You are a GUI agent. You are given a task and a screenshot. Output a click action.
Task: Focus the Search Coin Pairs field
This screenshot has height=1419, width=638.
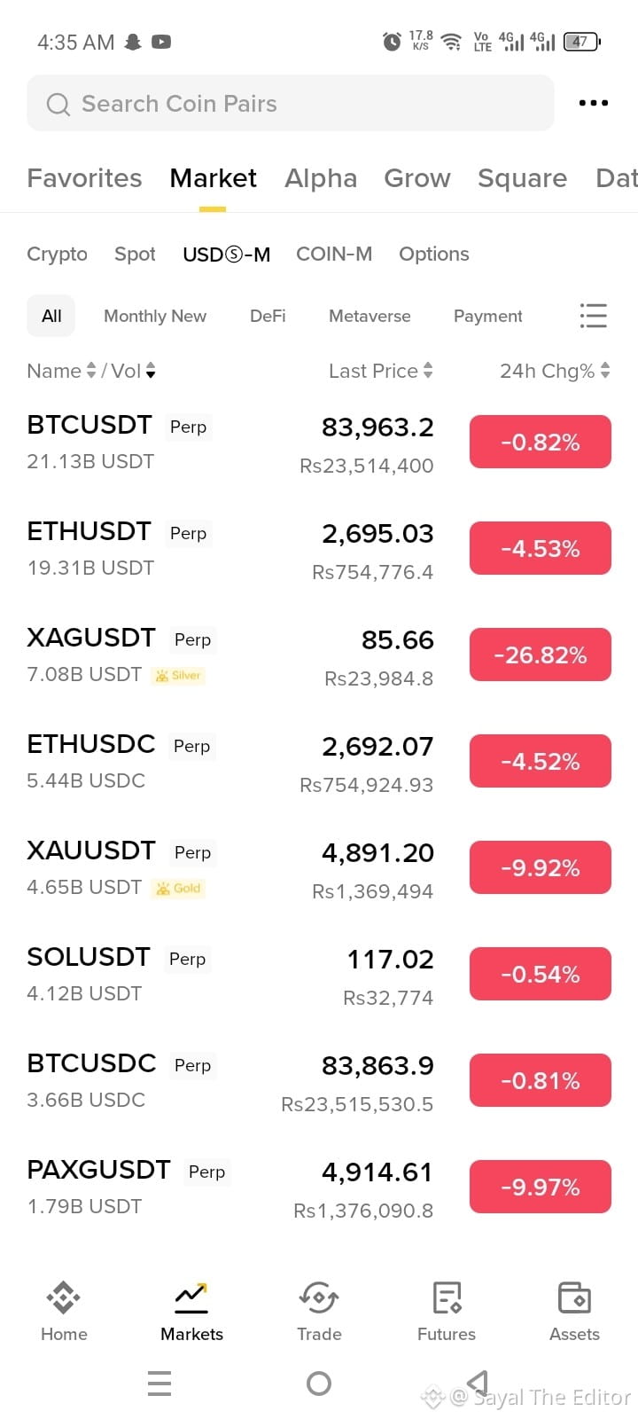tap(291, 104)
